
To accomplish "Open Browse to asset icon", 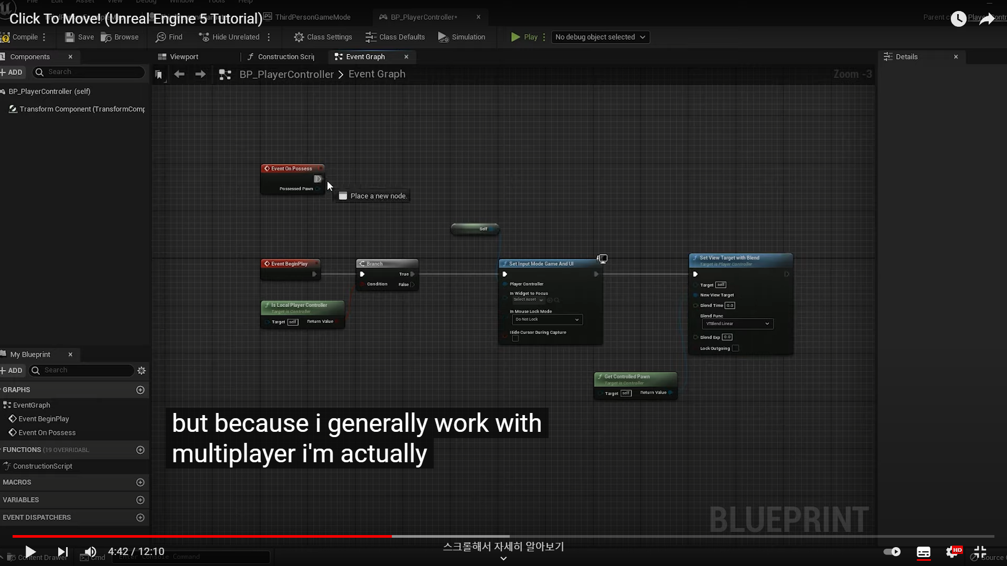I will [106, 37].
